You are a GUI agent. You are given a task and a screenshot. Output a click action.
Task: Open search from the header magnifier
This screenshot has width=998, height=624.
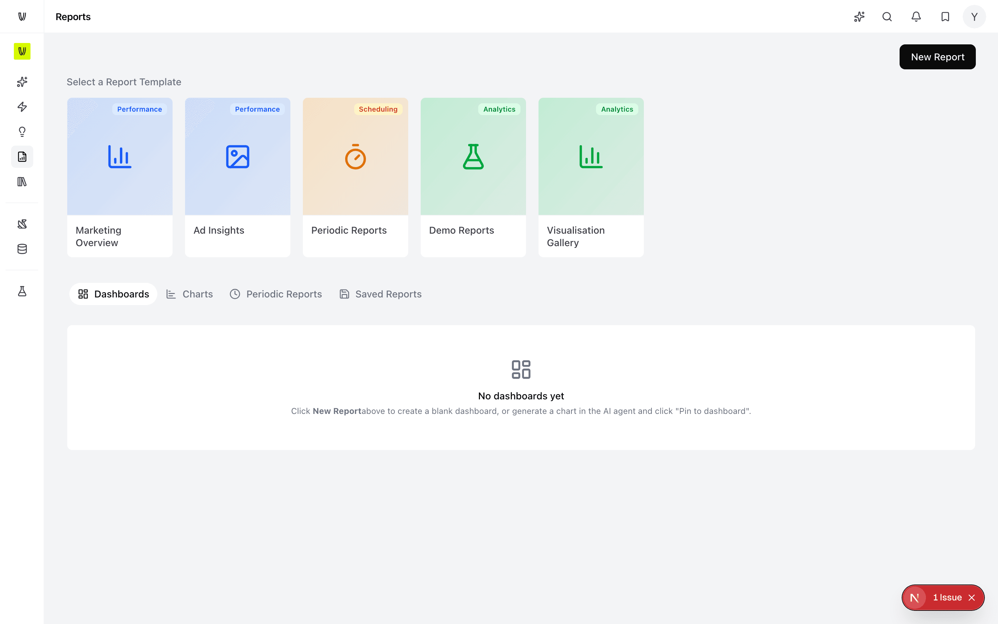pyautogui.click(x=887, y=17)
